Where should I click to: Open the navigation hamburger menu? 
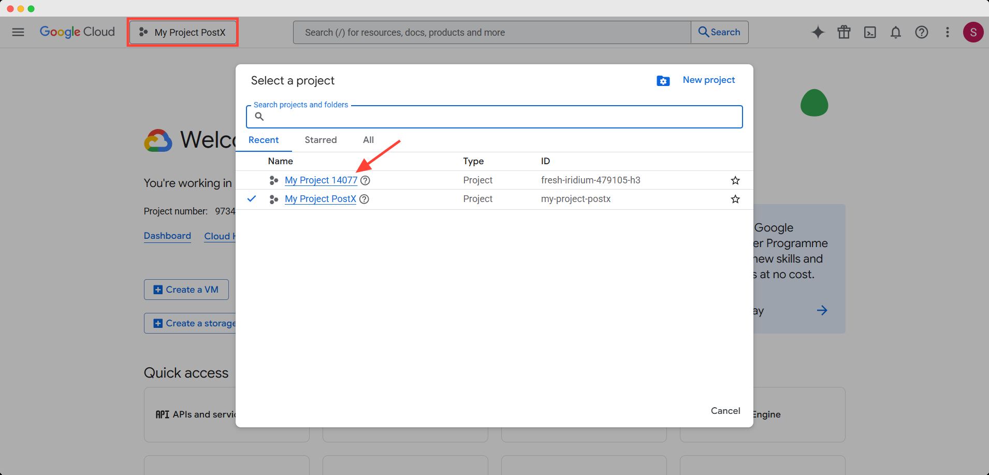(18, 32)
